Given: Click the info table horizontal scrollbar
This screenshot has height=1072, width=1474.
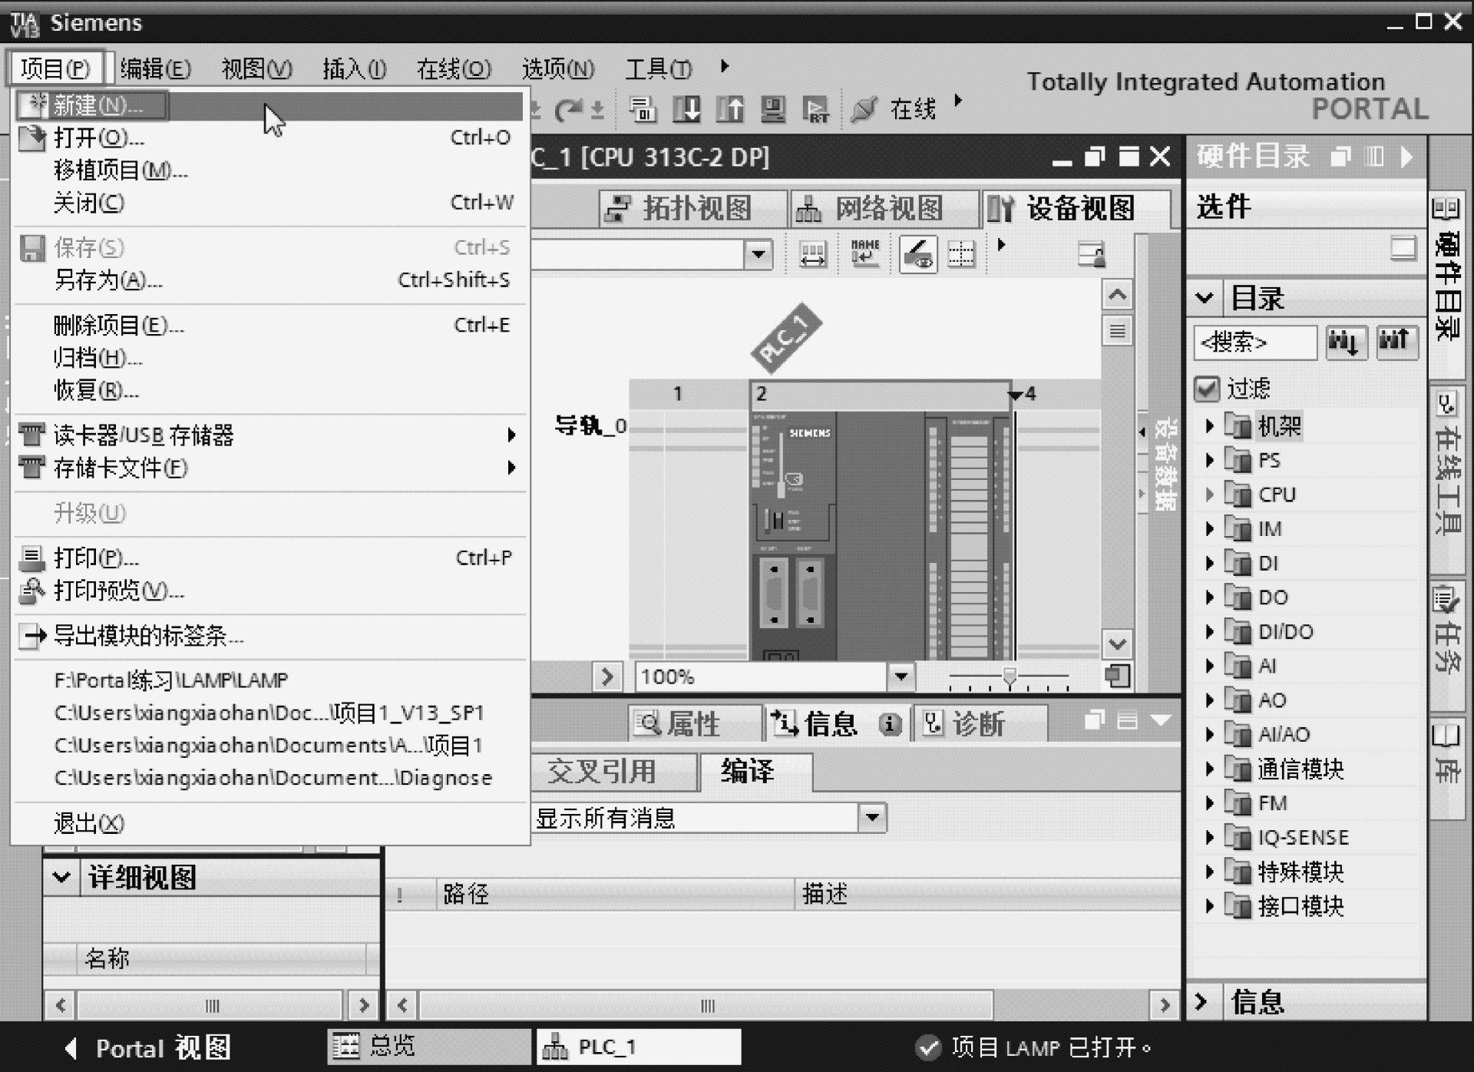Looking at the screenshot, I should (x=706, y=1005).
